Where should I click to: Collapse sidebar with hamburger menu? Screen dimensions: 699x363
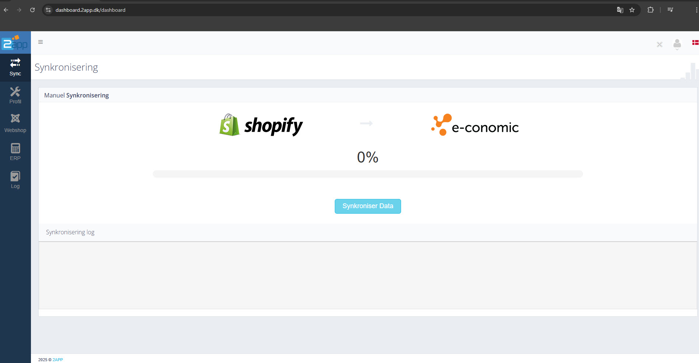click(x=41, y=42)
